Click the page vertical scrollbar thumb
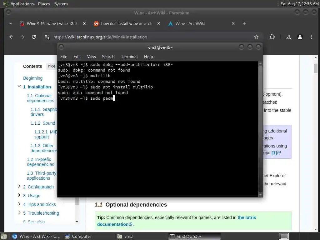 point(316,68)
